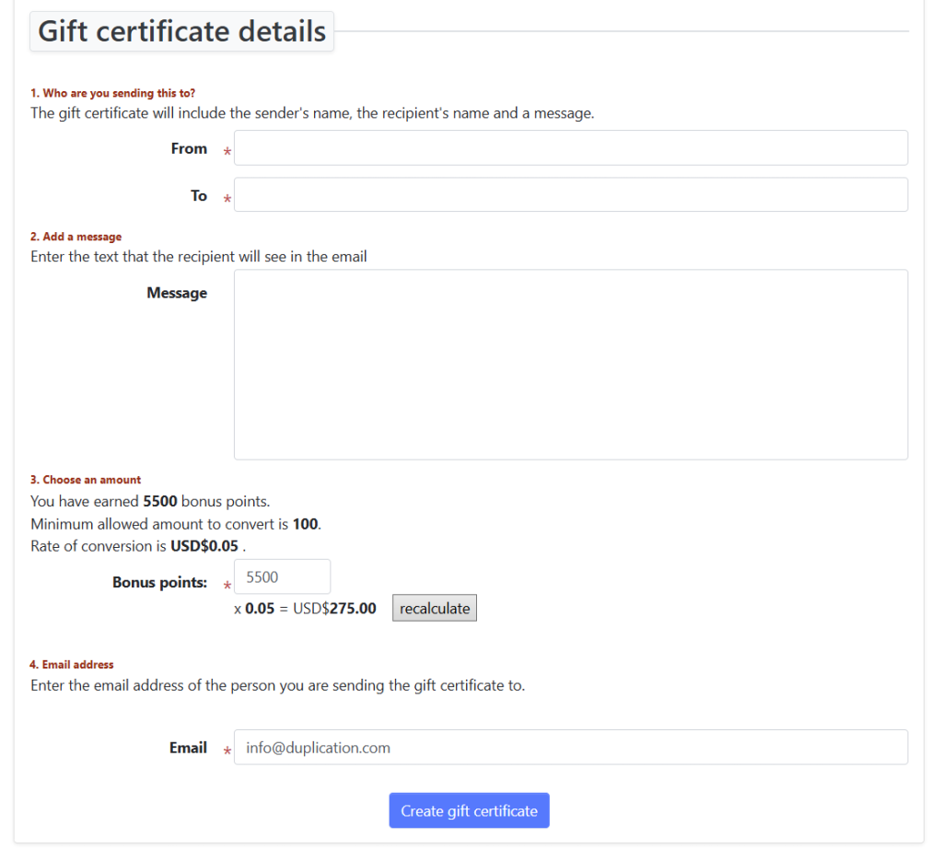Click the 'Add a message' section heading
This screenshot has height=861, width=943.
[76, 237]
